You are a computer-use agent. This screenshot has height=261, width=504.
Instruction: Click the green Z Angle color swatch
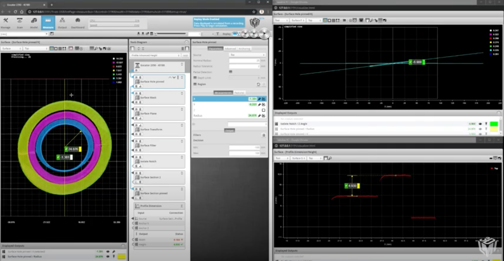point(493,124)
